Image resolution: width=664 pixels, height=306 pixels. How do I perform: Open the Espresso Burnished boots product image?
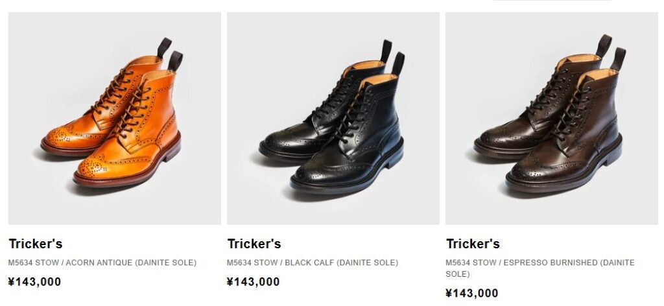pyautogui.click(x=551, y=119)
